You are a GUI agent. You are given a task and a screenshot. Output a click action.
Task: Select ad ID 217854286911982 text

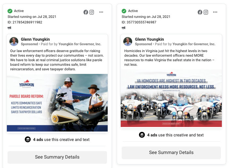click(x=25, y=22)
